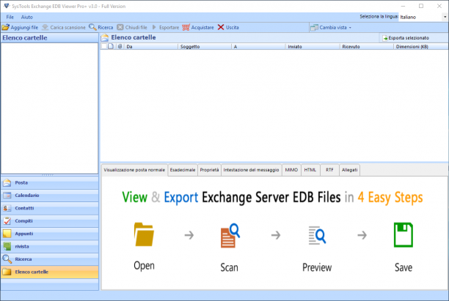Click the Ricerca text in the toolbar
Viewport: 449px width, 301px height.
106,27
